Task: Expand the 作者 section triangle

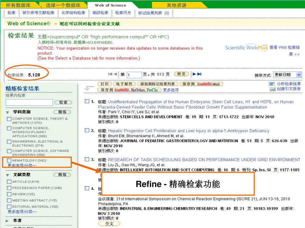Action: [x=7, y=221]
